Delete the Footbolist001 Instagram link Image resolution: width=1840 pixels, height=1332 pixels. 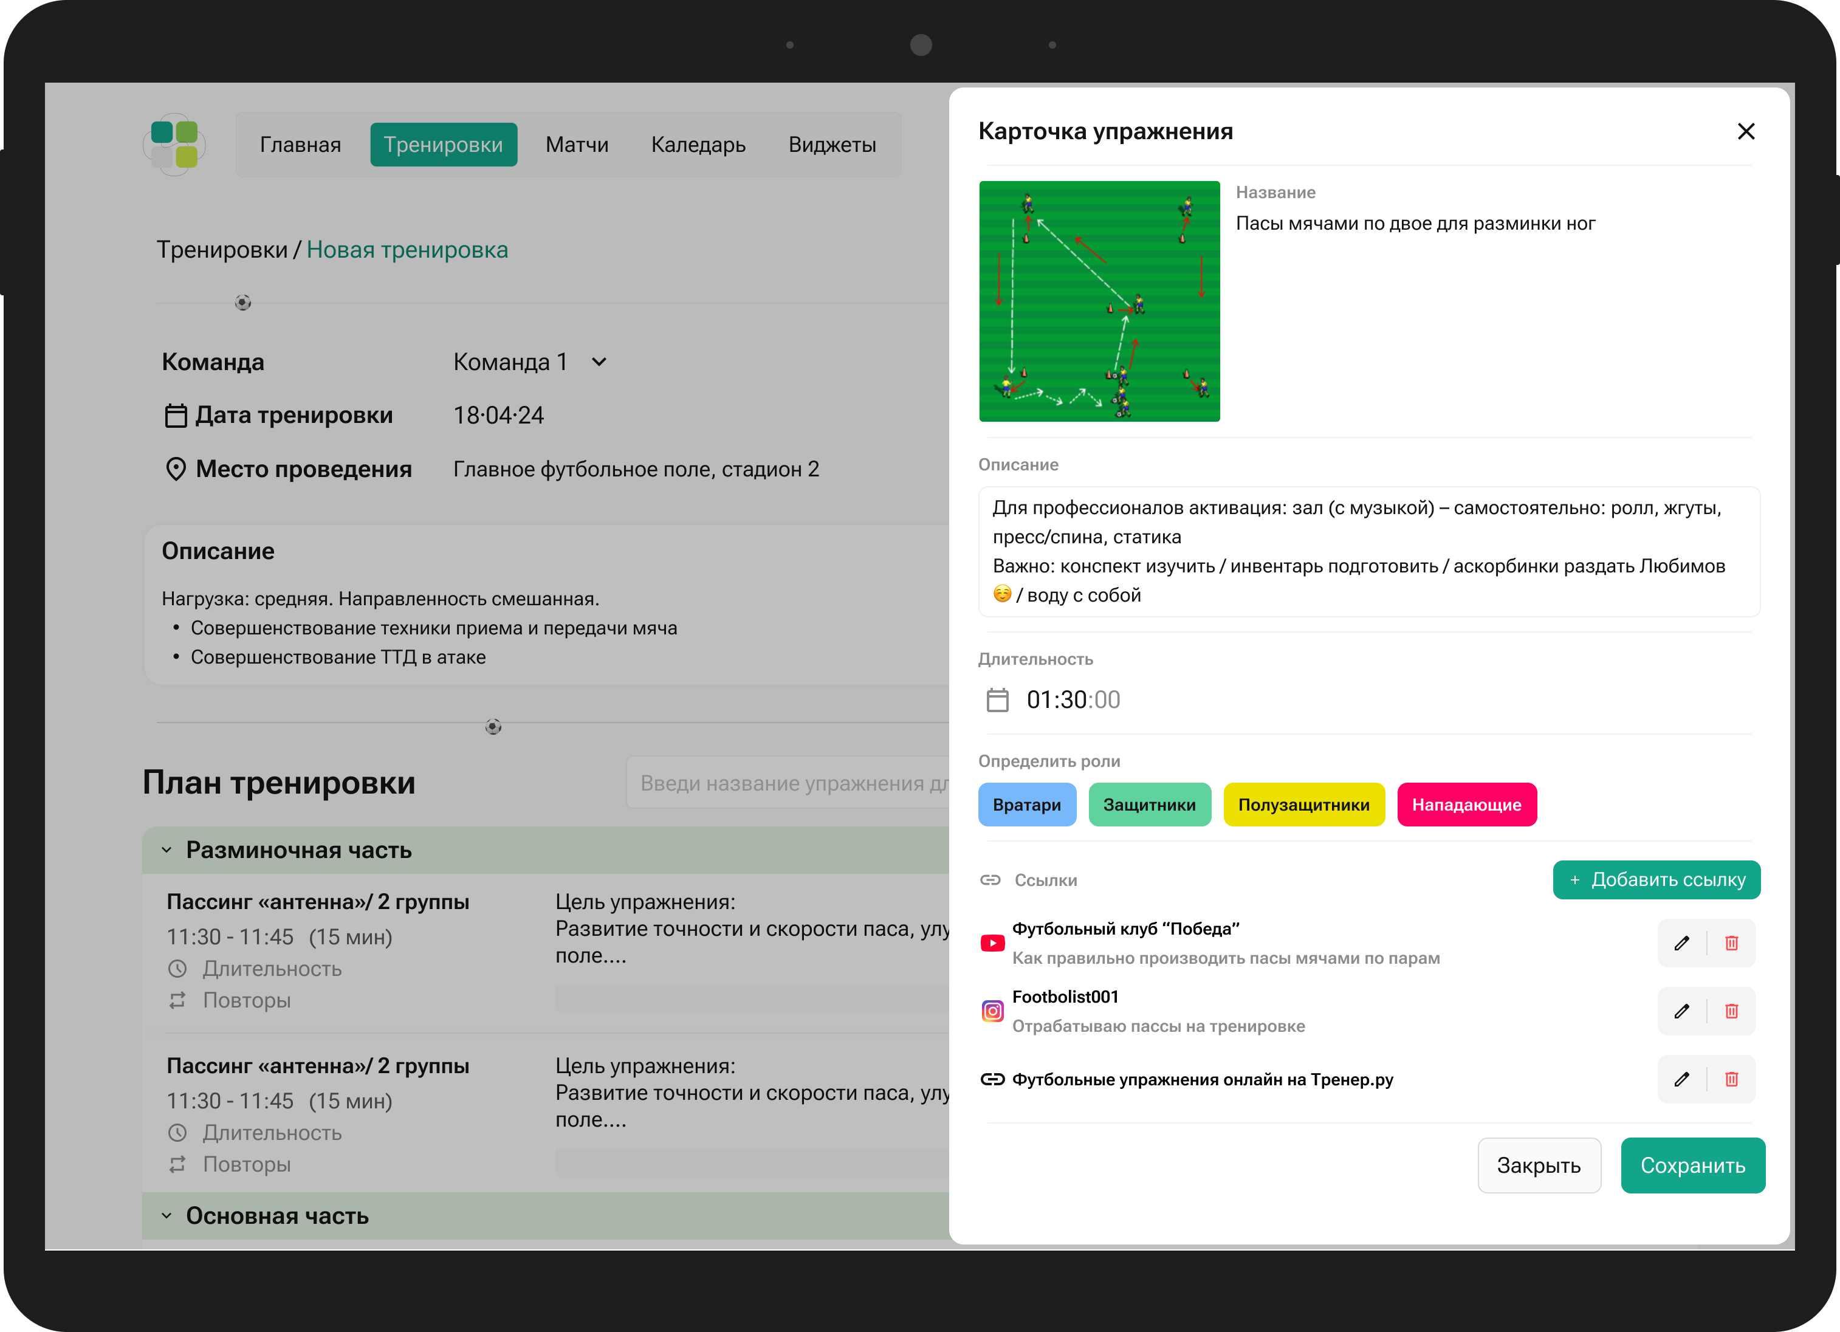click(1731, 1011)
